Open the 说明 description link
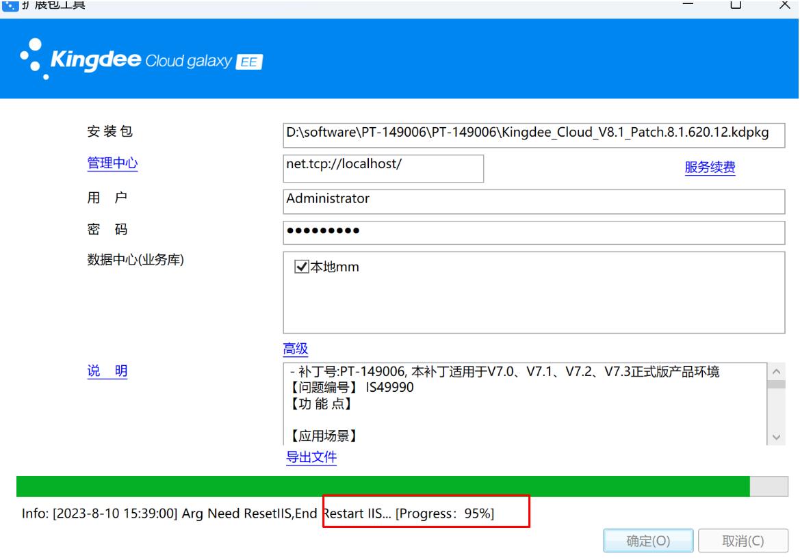 tap(107, 371)
